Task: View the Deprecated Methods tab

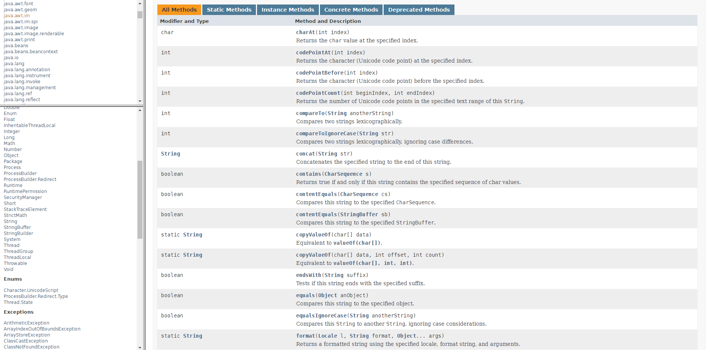Action: click(x=419, y=10)
